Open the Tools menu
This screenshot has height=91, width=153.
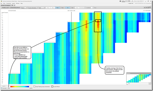click(x=4, y=3)
